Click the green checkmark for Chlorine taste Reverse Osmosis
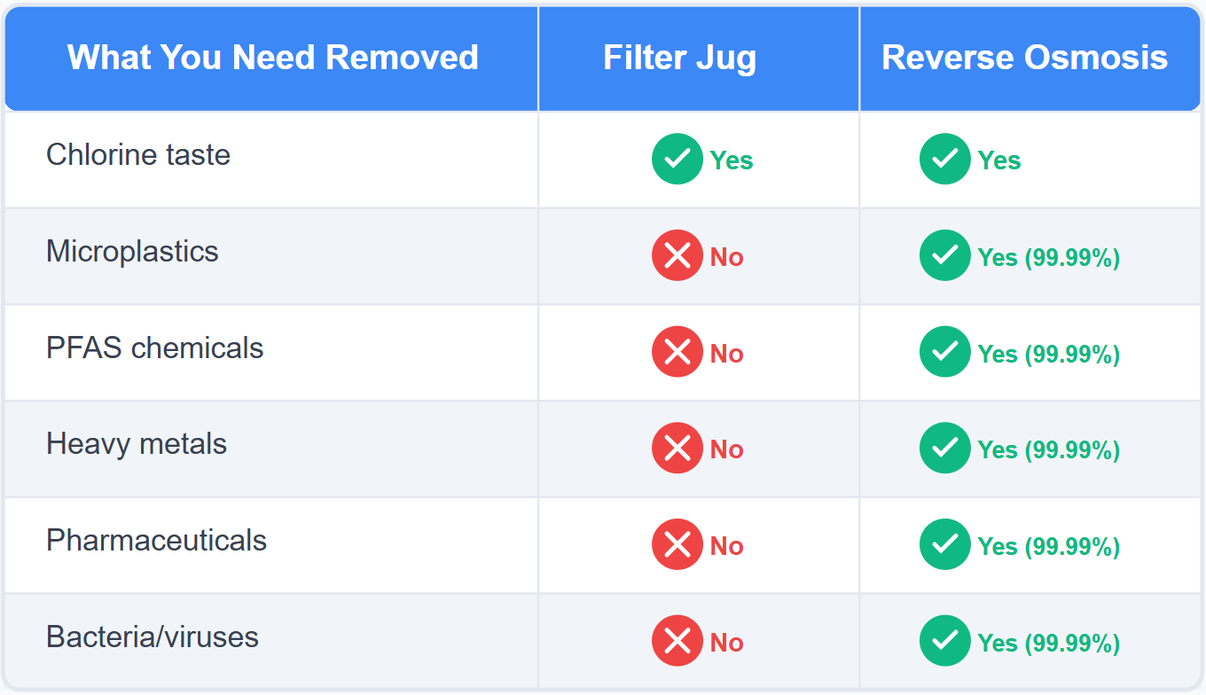1206x695 pixels. 944,160
